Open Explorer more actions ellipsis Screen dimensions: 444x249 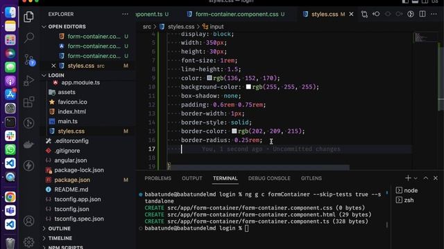(x=125, y=14)
